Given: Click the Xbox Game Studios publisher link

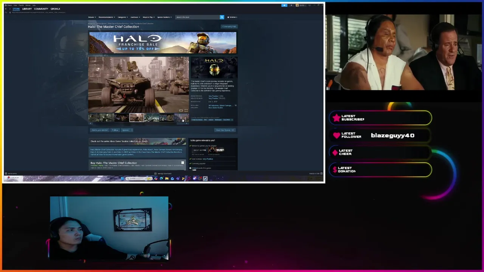Looking at the screenshot, I should pyautogui.click(x=216, y=108).
